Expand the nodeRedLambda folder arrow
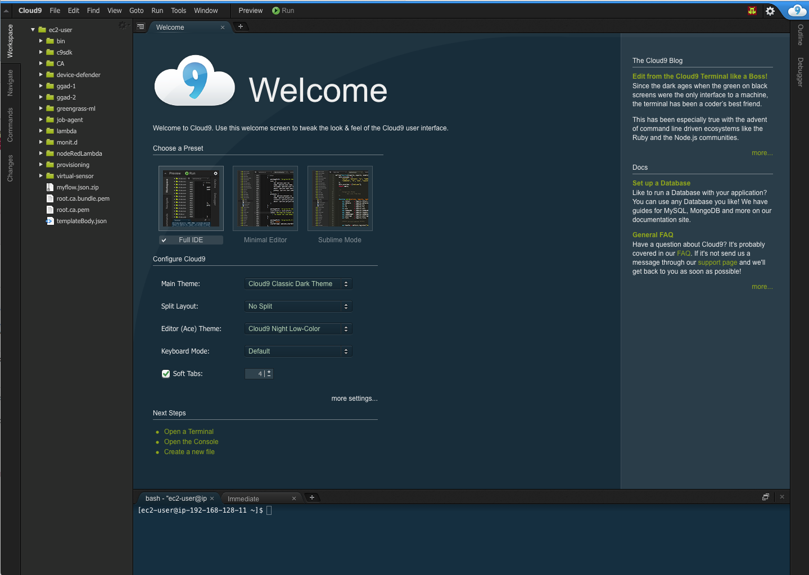Viewport: 809px width, 575px height. tap(40, 153)
